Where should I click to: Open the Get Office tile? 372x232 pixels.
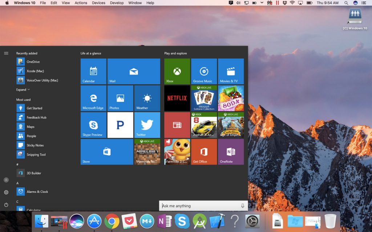click(204, 152)
